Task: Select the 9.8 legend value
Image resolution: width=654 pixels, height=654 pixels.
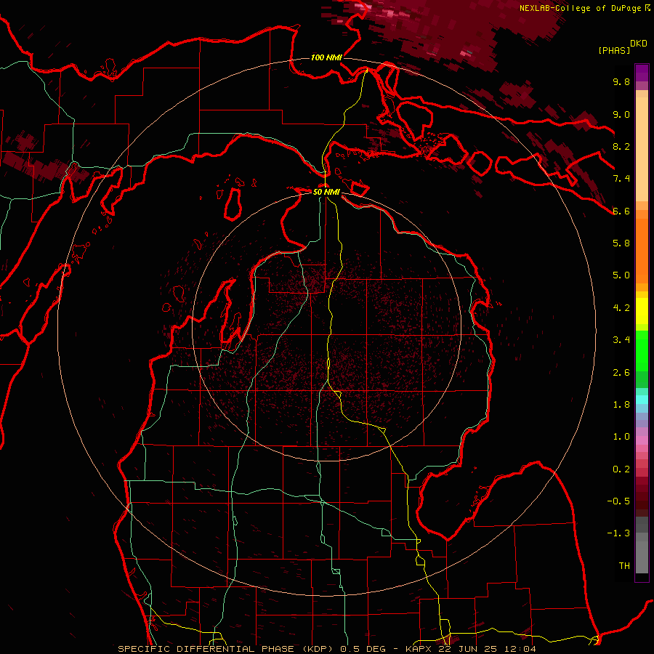Action: point(621,81)
